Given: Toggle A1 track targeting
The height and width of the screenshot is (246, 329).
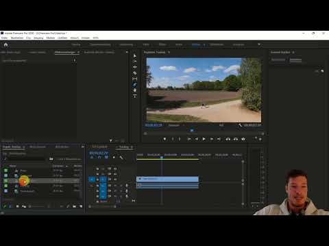Looking at the screenshot, I should tap(103, 185).
